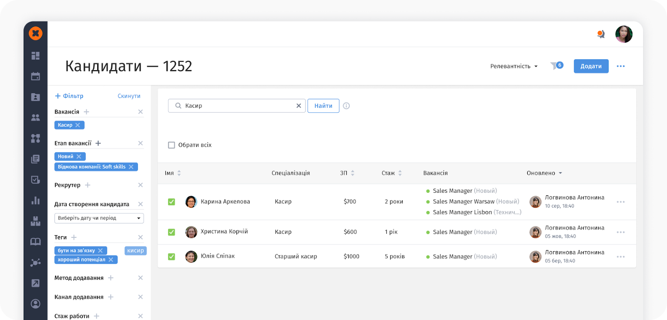Remove the Касир vacancy filter tag
667x320 pixels.
pyautogui.click(x=78, y=125)
